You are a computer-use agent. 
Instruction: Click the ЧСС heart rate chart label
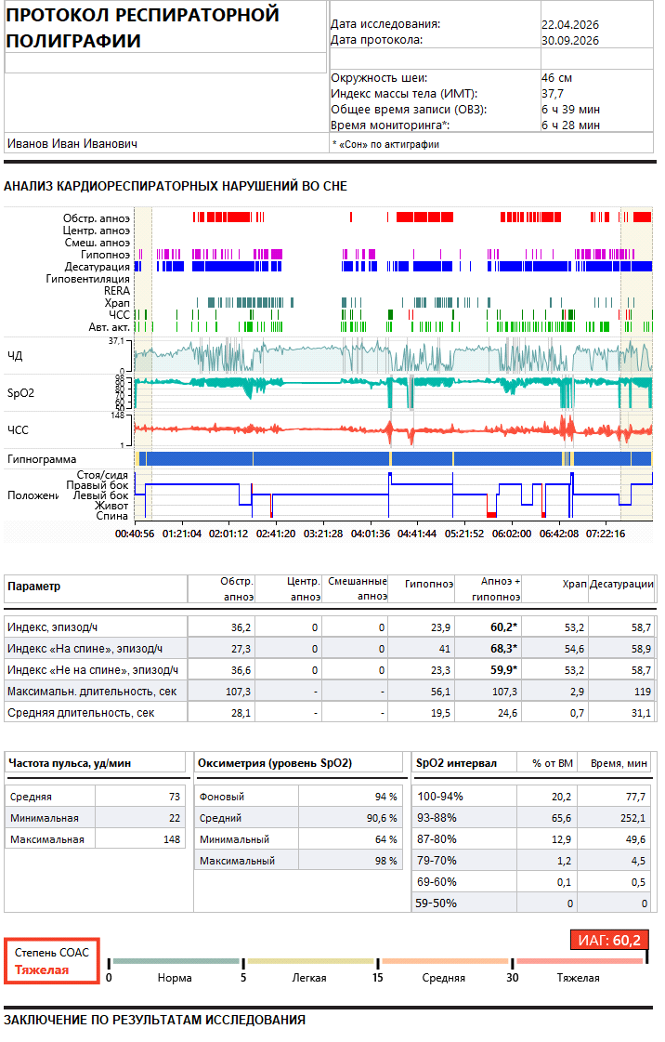(x=18, y=430)
